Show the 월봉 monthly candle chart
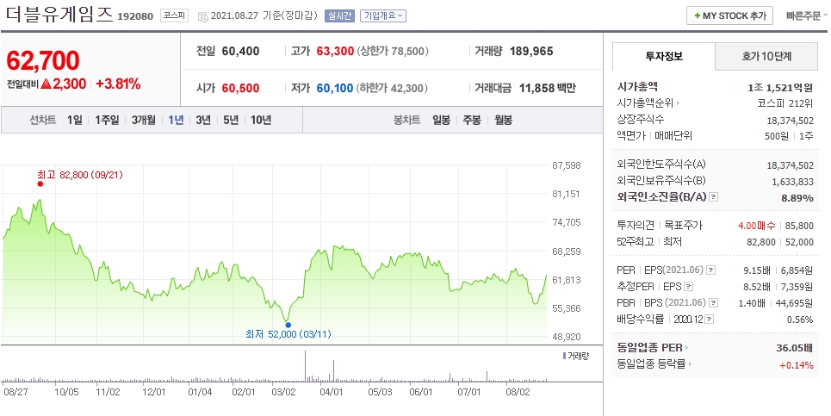The height and width of the screenshot is (416, 831). (504, 121)
